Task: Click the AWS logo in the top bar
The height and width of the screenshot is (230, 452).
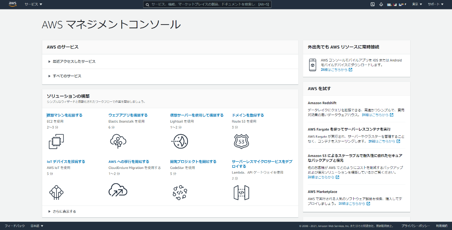Action: [x=12, y=4]
